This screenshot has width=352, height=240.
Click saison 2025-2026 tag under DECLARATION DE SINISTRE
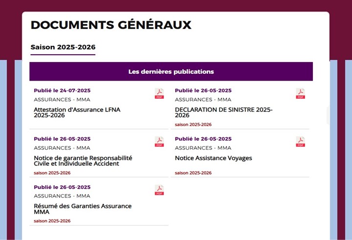click(x=193, y=125)
